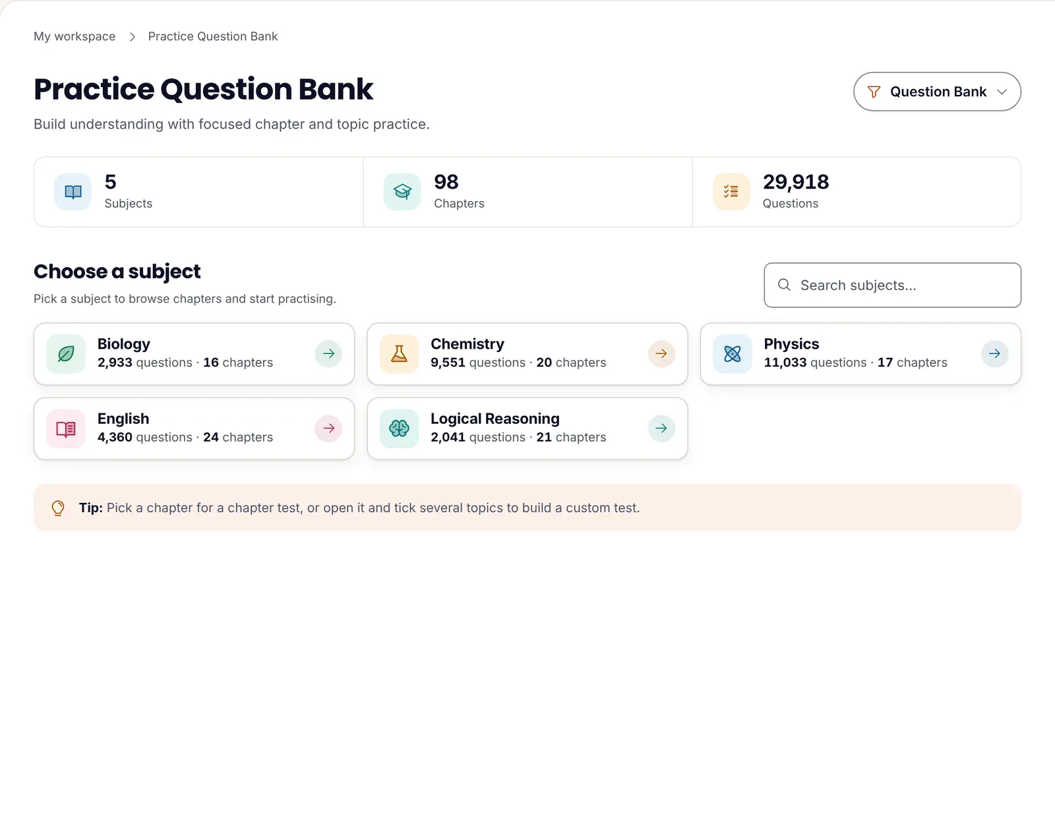Click the Tip text about custom tests
Screen dimensions: 1055x816
click(359, 508)
